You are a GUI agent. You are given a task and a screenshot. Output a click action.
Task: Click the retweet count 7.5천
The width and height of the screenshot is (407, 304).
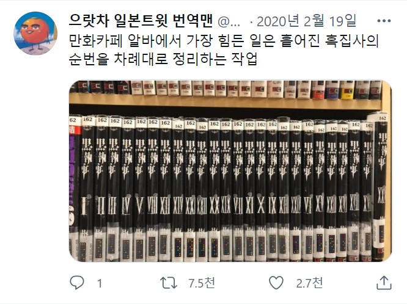point(202,283)
